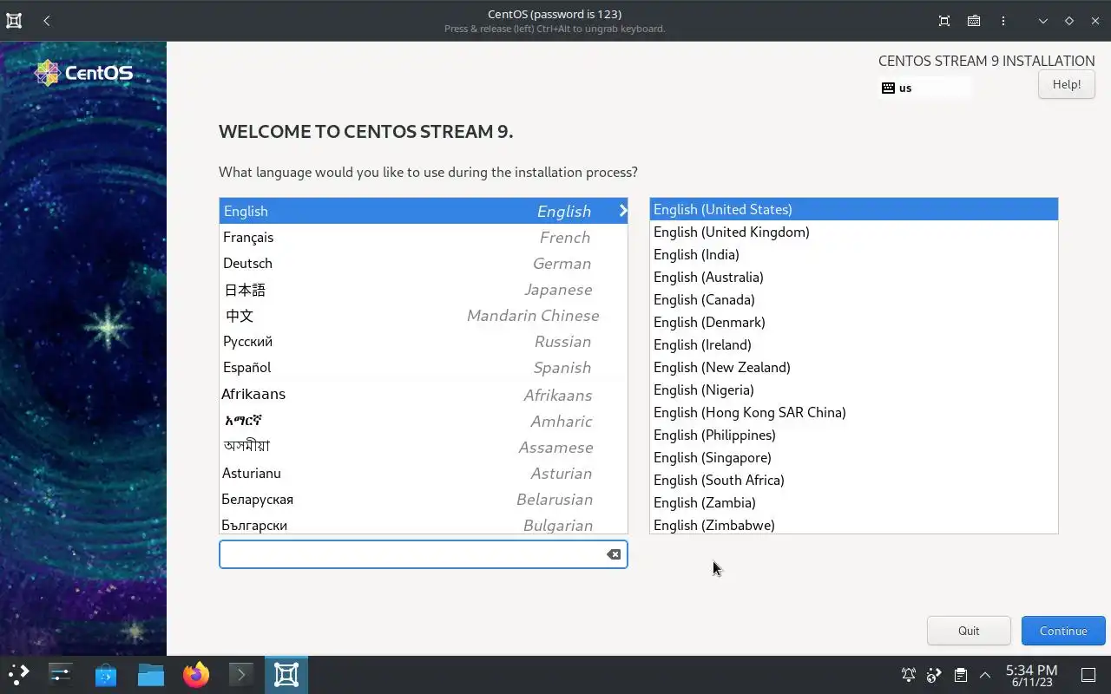
Task: Click the globe updates icon in the system tray
Action: [934, 675]
